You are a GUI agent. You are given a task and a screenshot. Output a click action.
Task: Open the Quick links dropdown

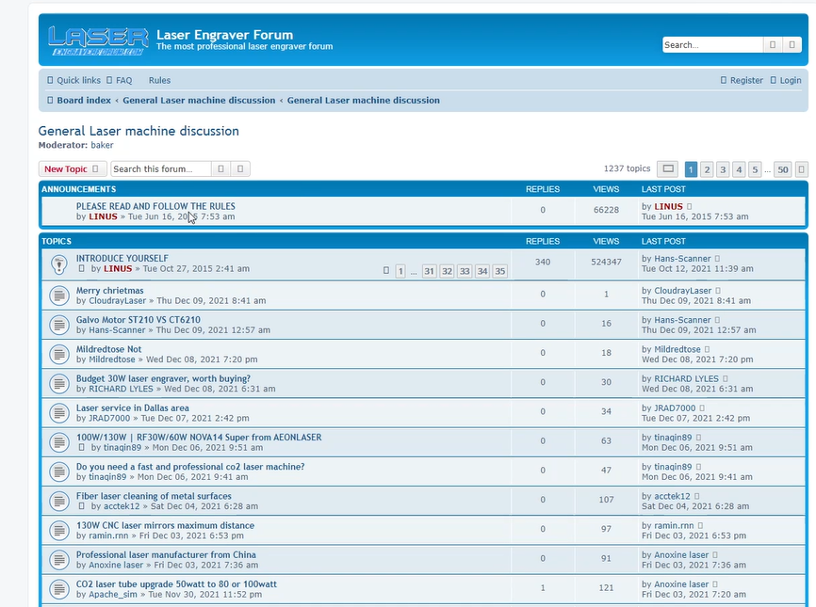(73, 81)
